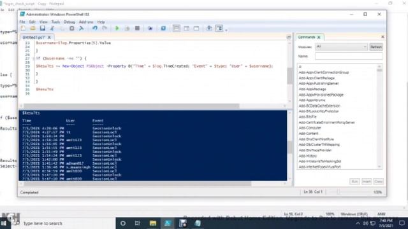Click the Name input field in the Commands pane

coord(349,56)
